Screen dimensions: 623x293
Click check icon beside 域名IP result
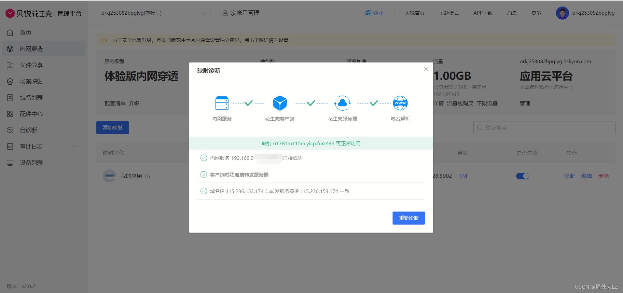[204, 191]
